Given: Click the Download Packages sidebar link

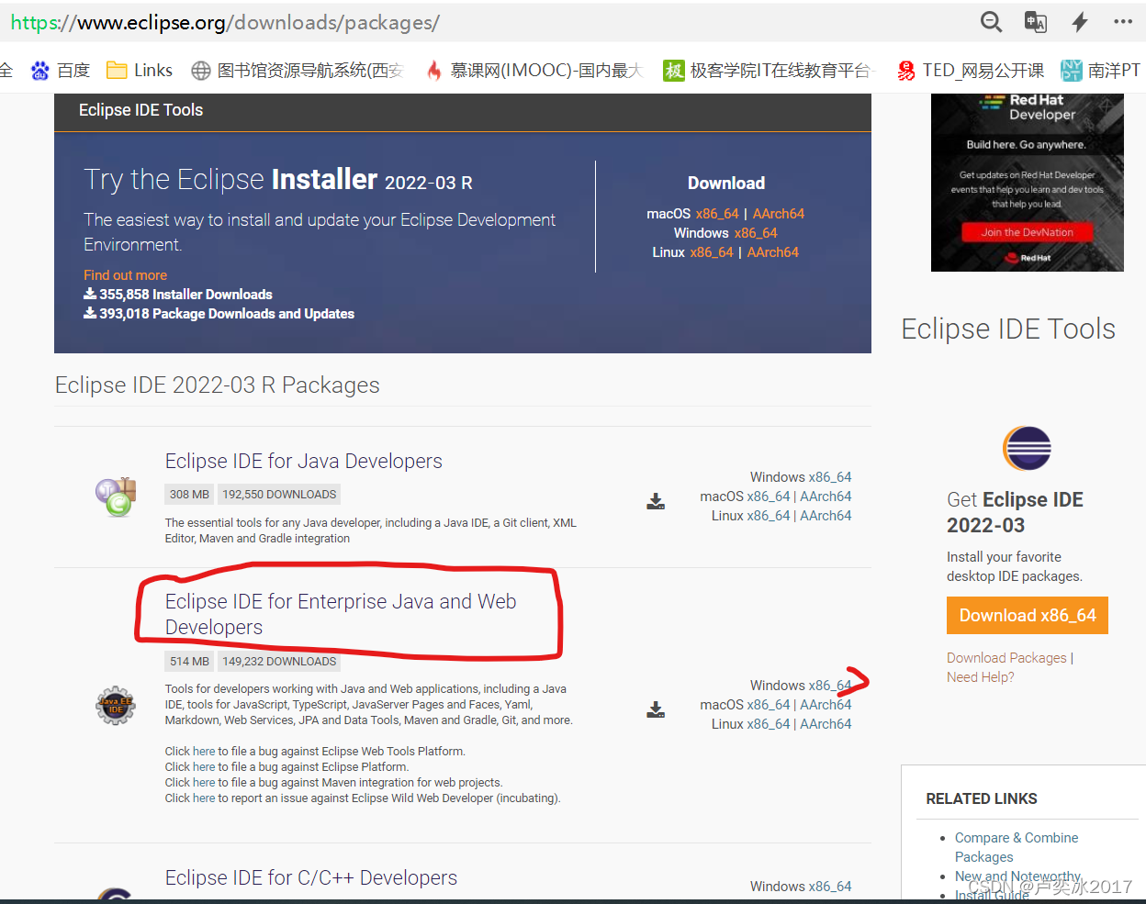Looking at the screenshot, I should pos(1006,658).
